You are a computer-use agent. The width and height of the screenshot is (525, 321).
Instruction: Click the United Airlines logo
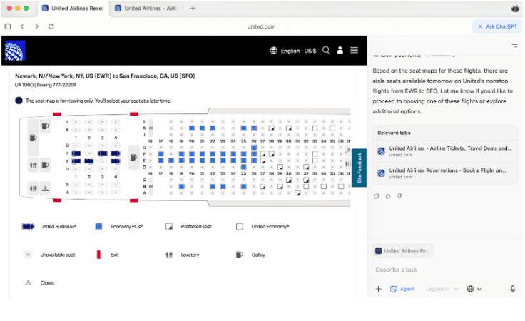[x=15, y=51]
